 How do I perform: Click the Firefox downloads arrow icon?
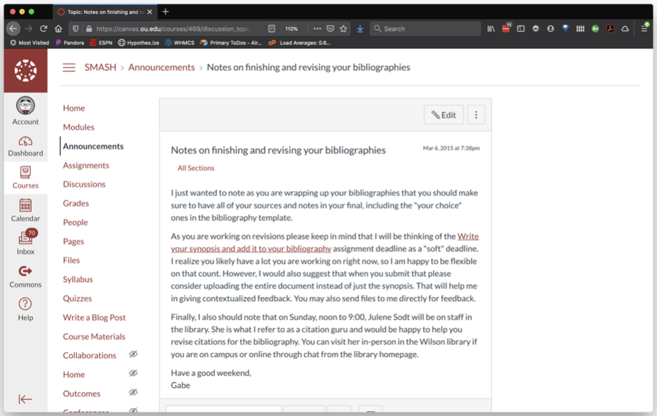click(x=360, y=29)
